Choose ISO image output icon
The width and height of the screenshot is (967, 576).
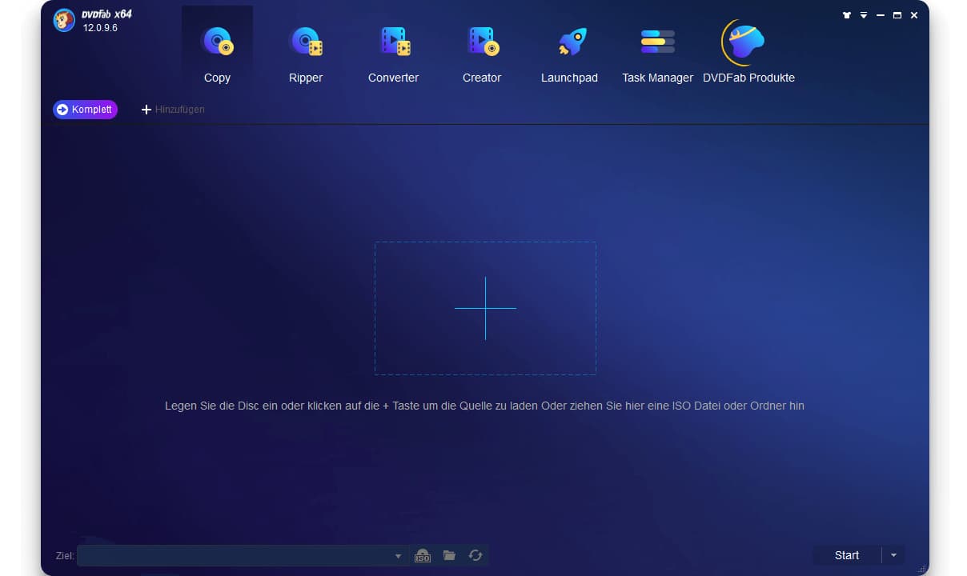[x=423, y=555]
